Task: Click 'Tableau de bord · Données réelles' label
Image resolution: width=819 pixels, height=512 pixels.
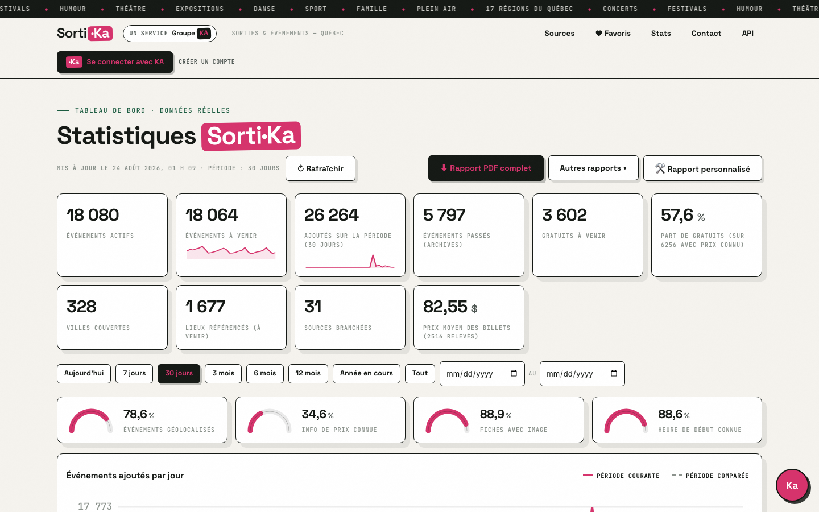Action: (152, 110)
